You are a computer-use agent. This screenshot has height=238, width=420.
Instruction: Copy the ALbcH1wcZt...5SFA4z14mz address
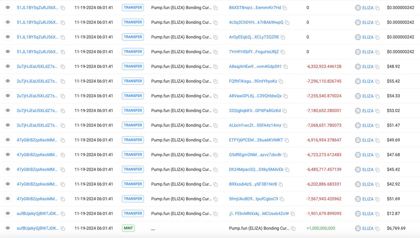[285, 126]
